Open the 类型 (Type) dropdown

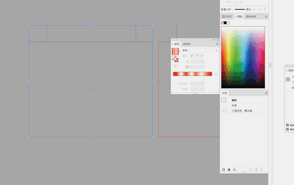204,50
